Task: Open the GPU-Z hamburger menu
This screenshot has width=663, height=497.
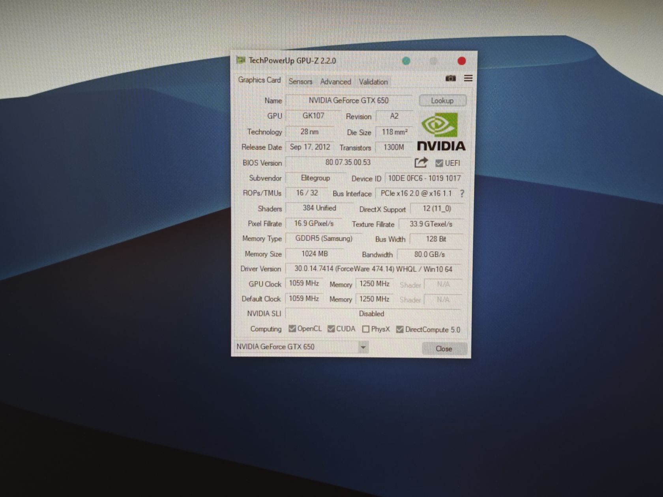Action: (x=468, y=78)
